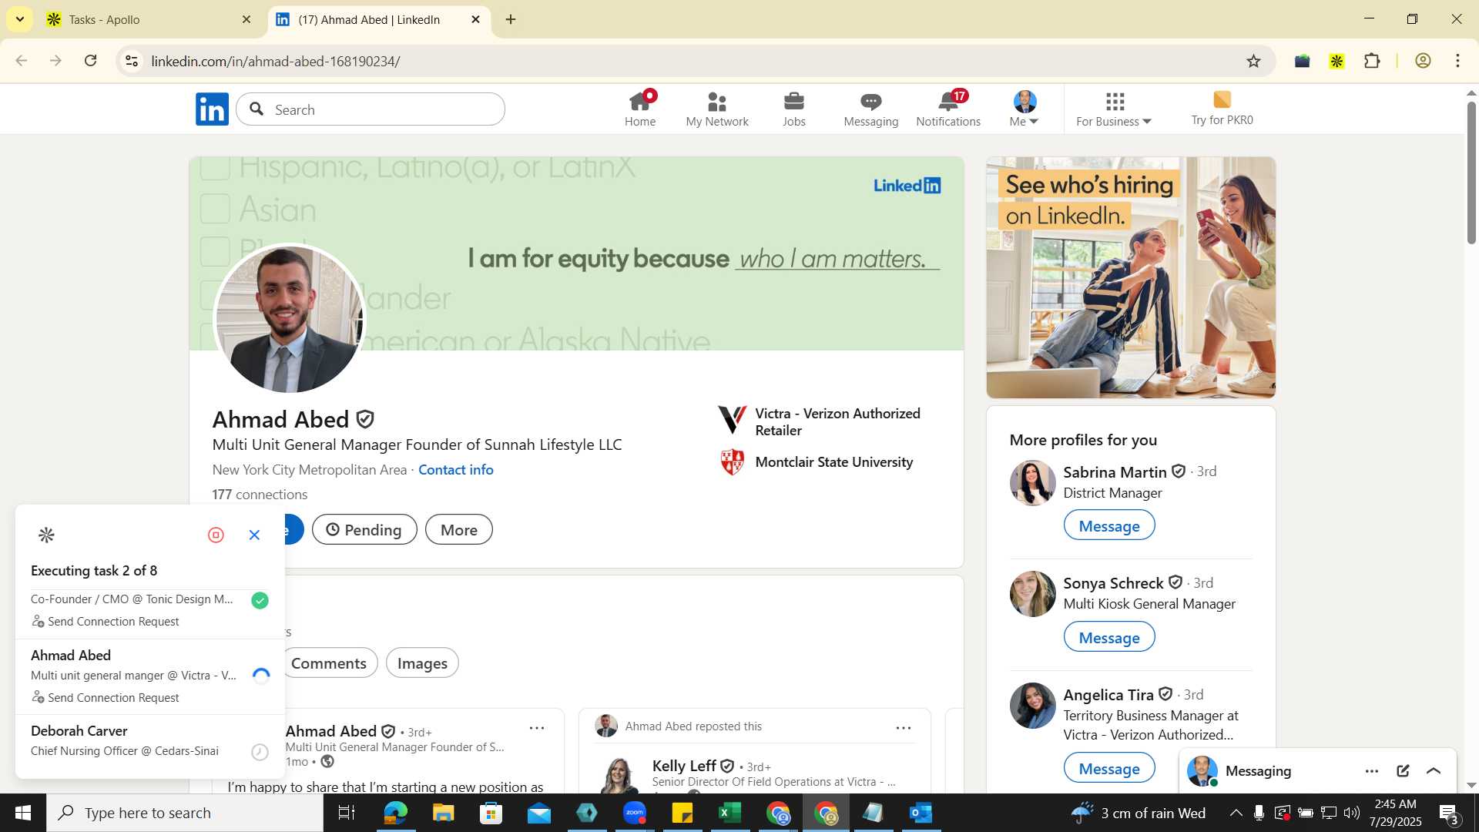Close the Apollo task panel

point(255,535)
